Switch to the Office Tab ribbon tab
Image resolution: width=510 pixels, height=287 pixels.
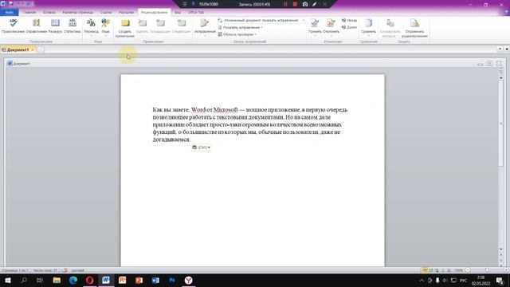point(196,13)
